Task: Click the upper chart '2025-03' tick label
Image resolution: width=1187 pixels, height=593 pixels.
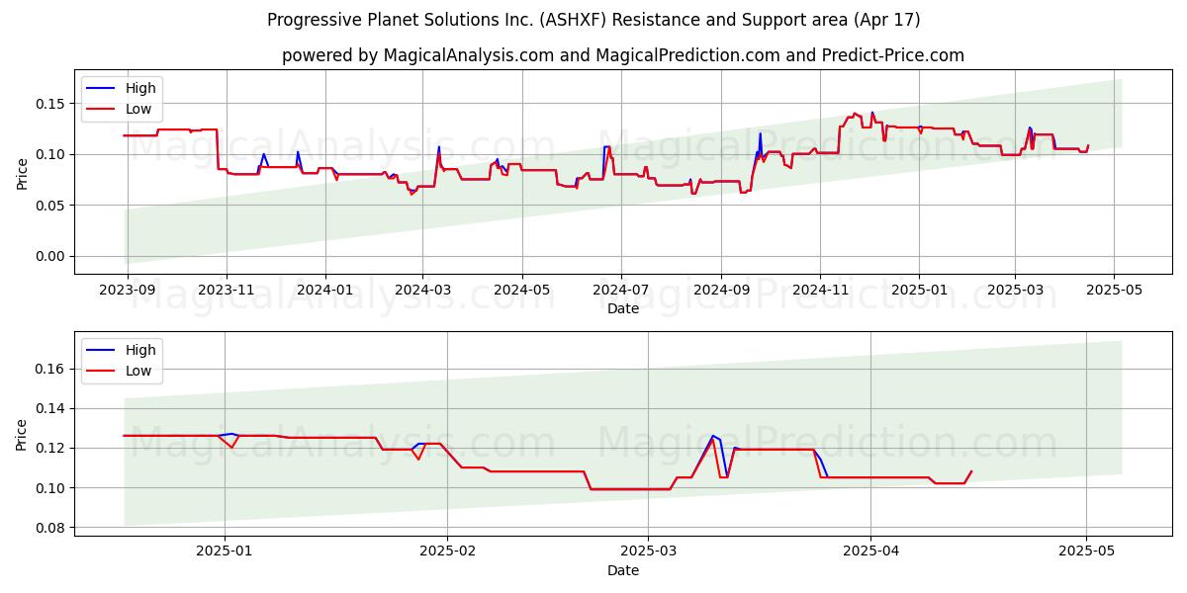Action: point(1015,289)
